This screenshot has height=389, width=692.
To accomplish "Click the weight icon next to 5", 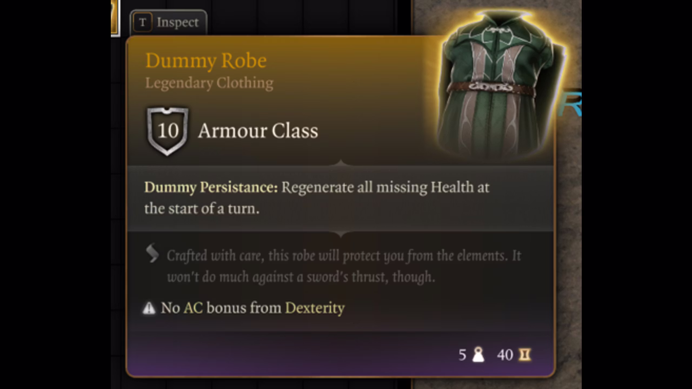I will (x=478, y=355).
